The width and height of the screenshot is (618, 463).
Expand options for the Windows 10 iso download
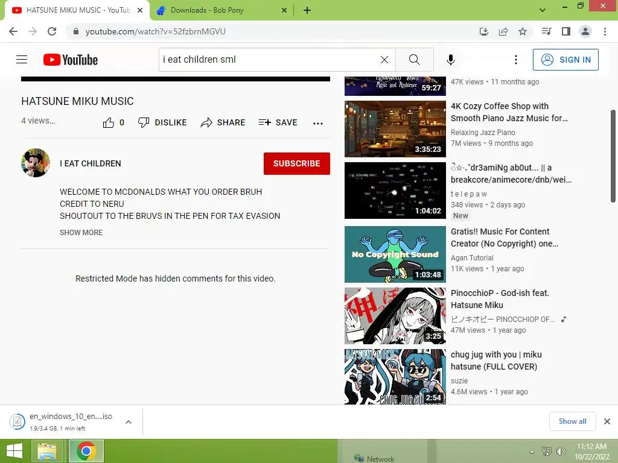(x=128, y=422)
